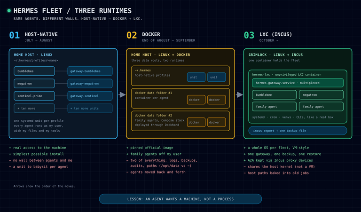This screenshot has width=361, height=212.
Task: Click the "incus export → one backup file" pill
Action: (298, 131)
